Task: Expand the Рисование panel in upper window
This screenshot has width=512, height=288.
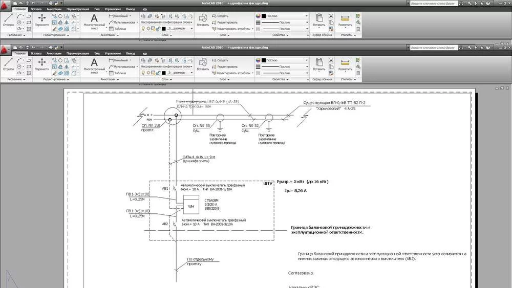Action: pyautogui.click(x=16, y=35)
